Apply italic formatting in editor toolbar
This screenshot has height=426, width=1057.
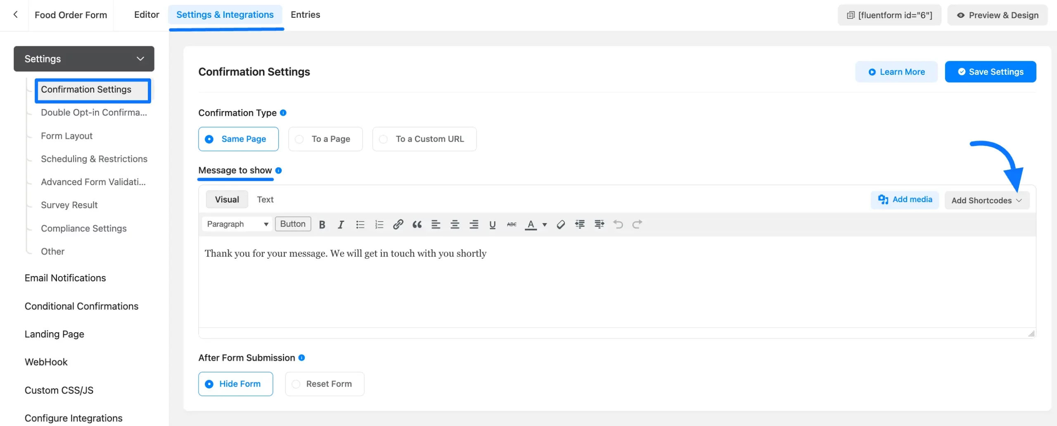point(341,224)
